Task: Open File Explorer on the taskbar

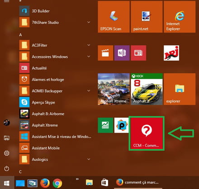Action: pyautogui.click(x=89, y=183)
